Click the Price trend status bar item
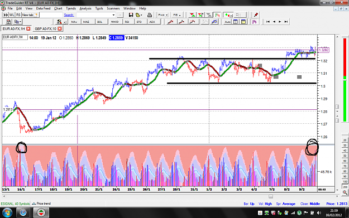This screenshot has width=349, height=218. 41,204
